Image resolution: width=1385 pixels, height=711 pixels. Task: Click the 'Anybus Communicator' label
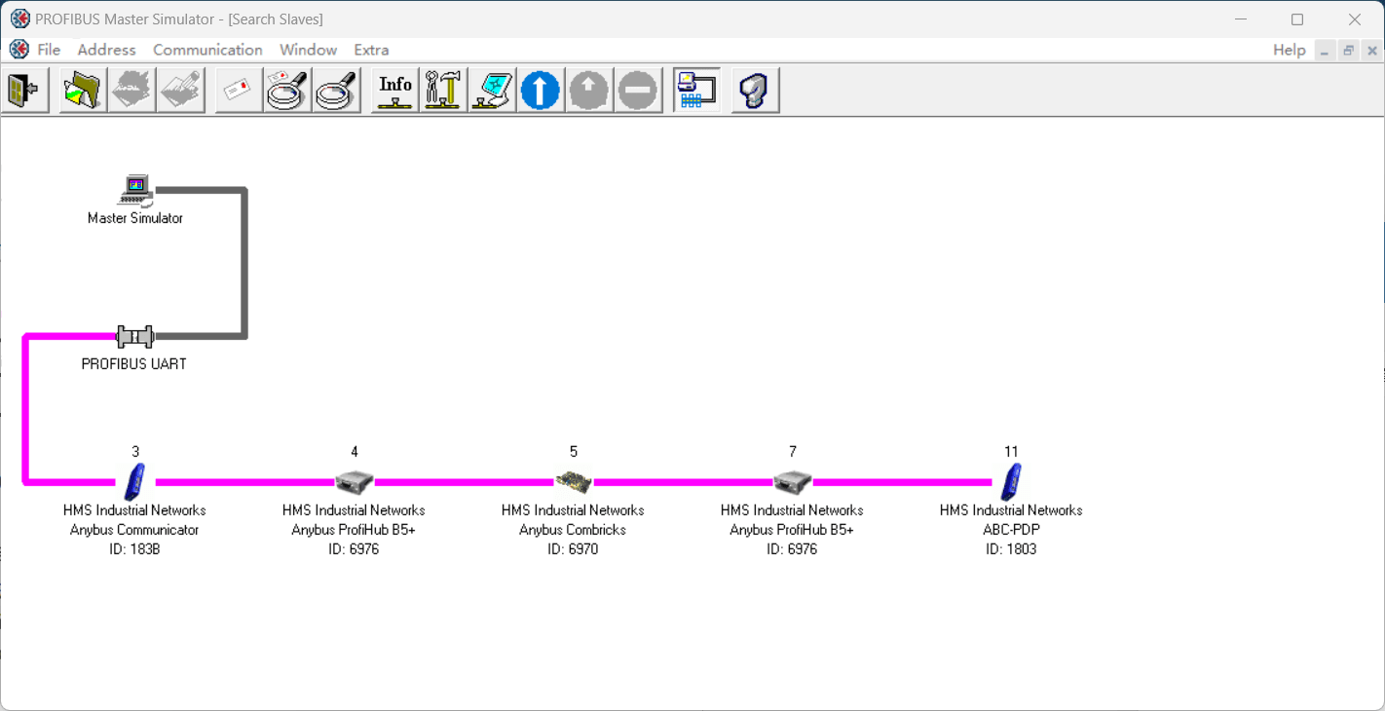134,530
